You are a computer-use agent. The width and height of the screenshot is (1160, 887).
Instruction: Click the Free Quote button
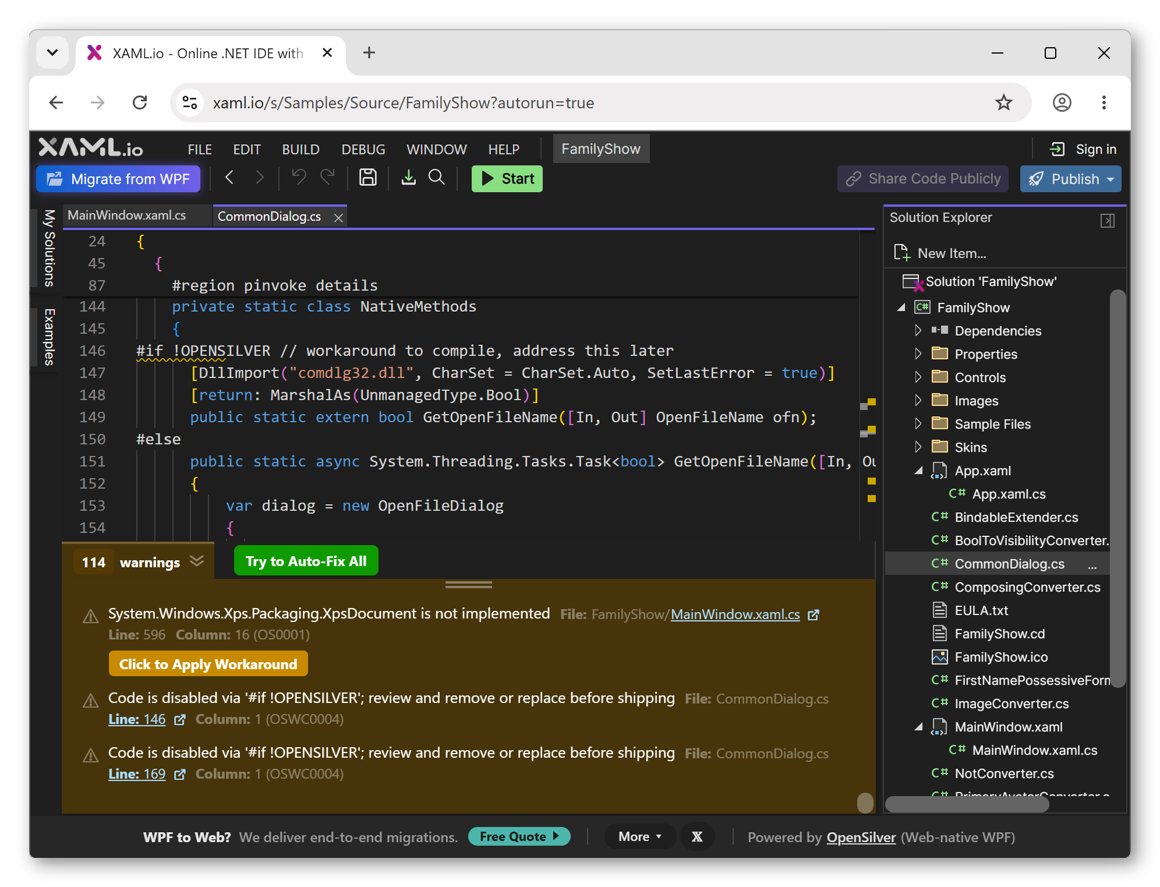click(x=519, y=836)
